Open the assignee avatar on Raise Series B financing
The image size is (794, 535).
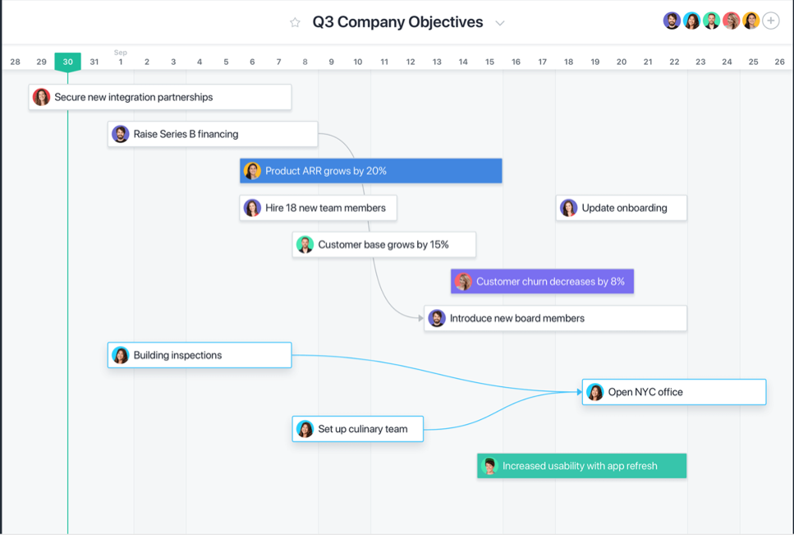point(121,134)
